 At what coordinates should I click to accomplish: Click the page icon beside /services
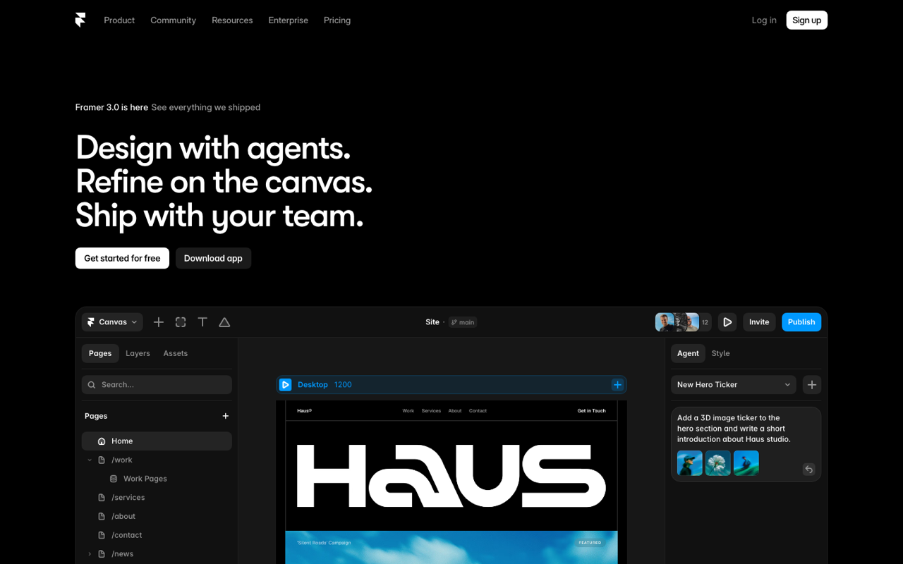click(x=102, y=498)
